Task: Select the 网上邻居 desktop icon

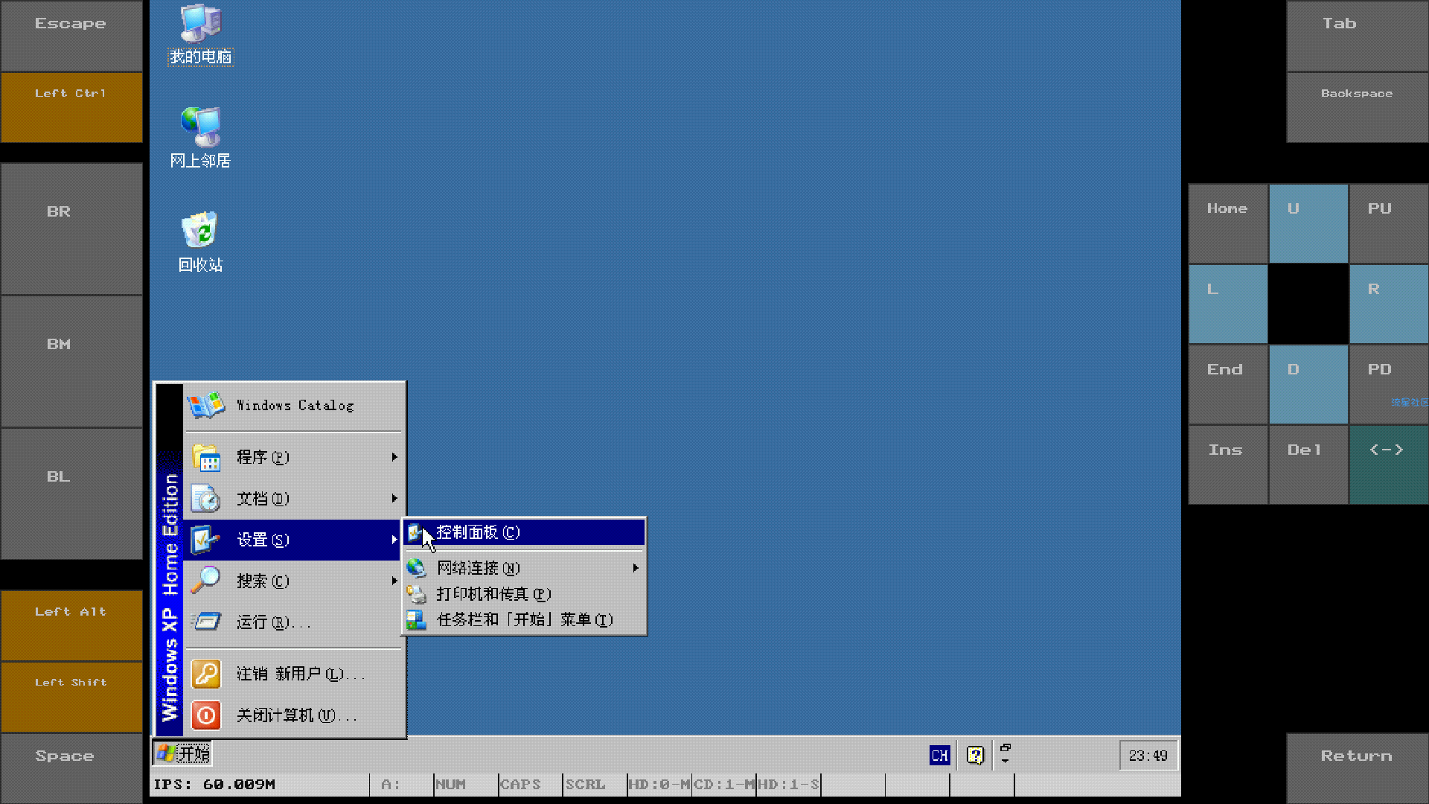Action: [x=200, y=138]
